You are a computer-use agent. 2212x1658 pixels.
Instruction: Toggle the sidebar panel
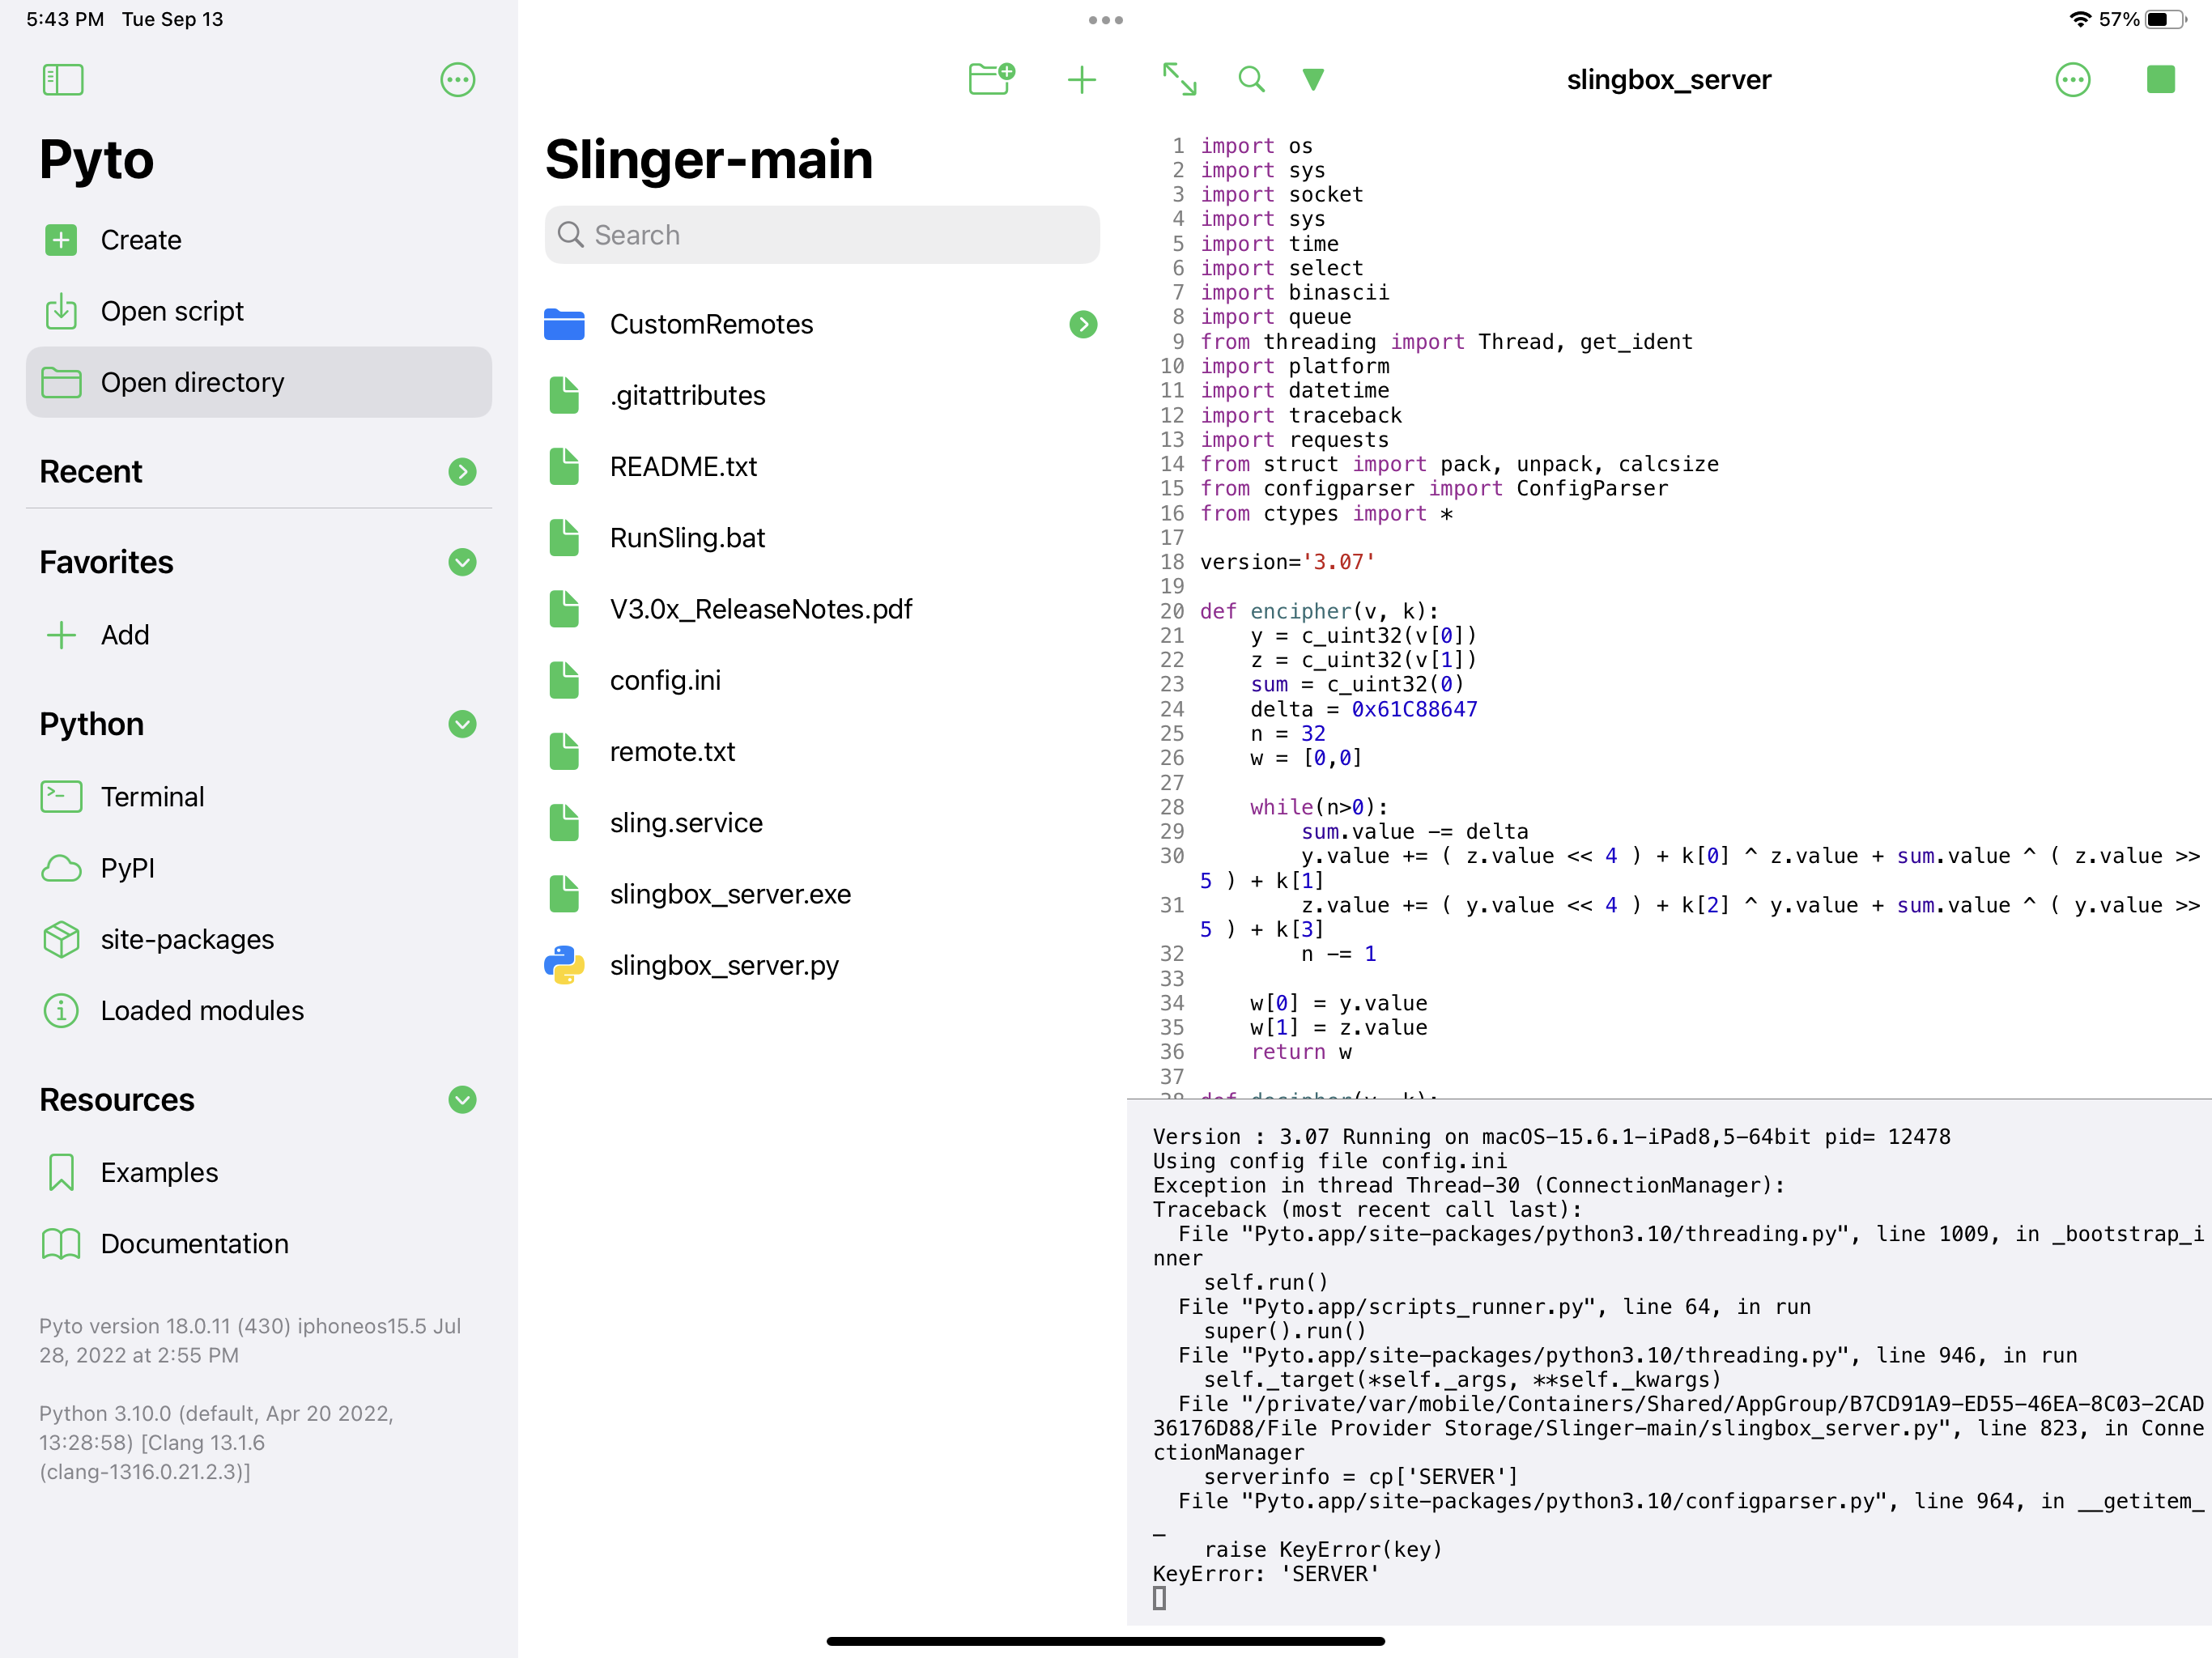[x=62, y=80]
